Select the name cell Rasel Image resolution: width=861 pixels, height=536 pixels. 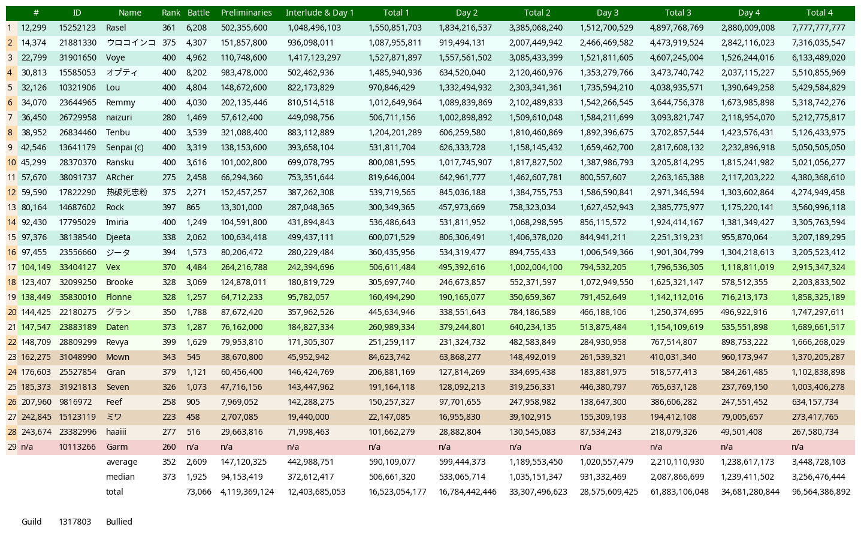point(116,28)
